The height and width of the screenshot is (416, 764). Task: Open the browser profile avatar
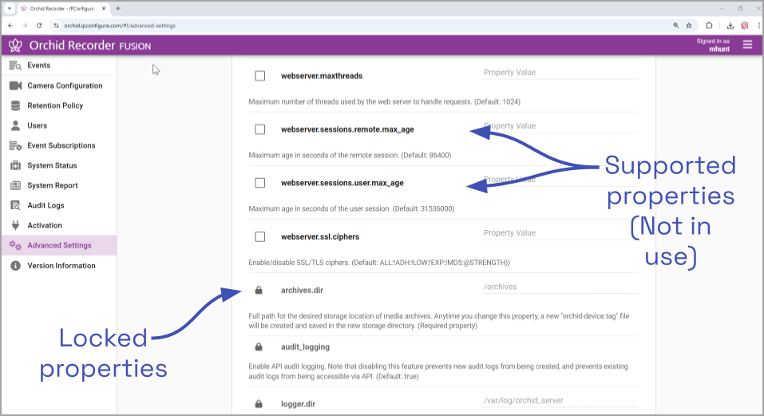click(745, 26)
